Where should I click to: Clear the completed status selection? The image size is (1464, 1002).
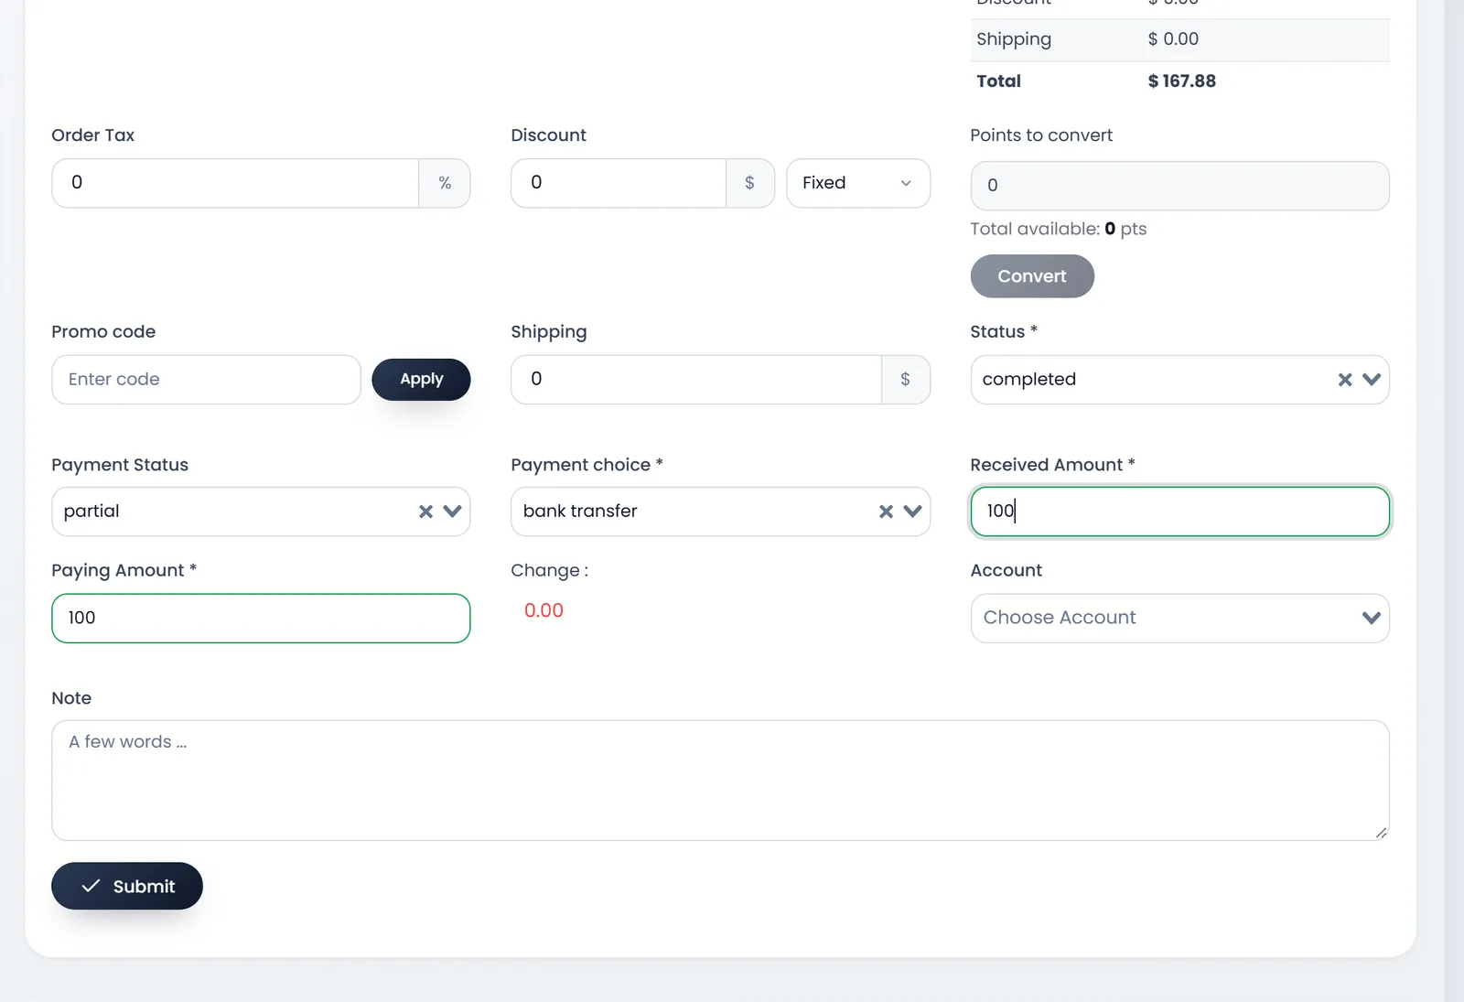pos(1344,380)
